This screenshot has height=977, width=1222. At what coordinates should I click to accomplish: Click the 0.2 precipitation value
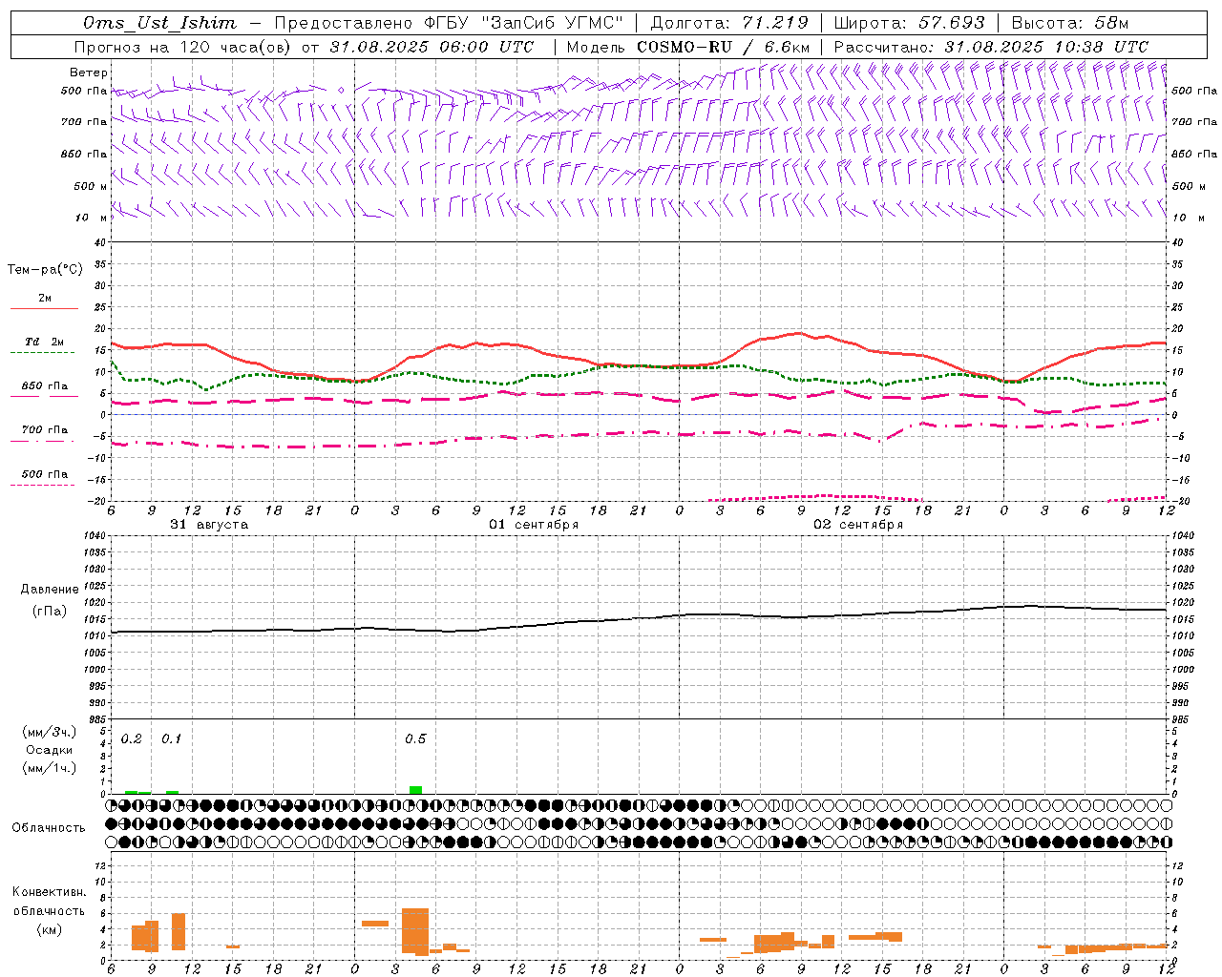click(x=132, y=739)
